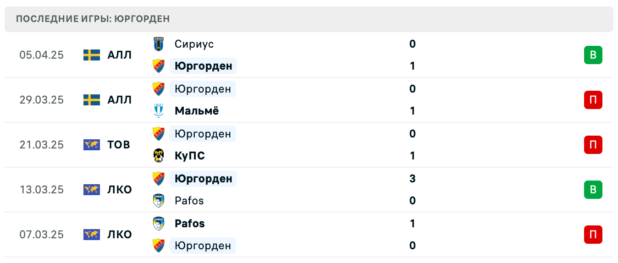Click the red П badge for 07.03.25
Image resolution: width=618 pixels, height=263 pixels.
tap(593, 235)
